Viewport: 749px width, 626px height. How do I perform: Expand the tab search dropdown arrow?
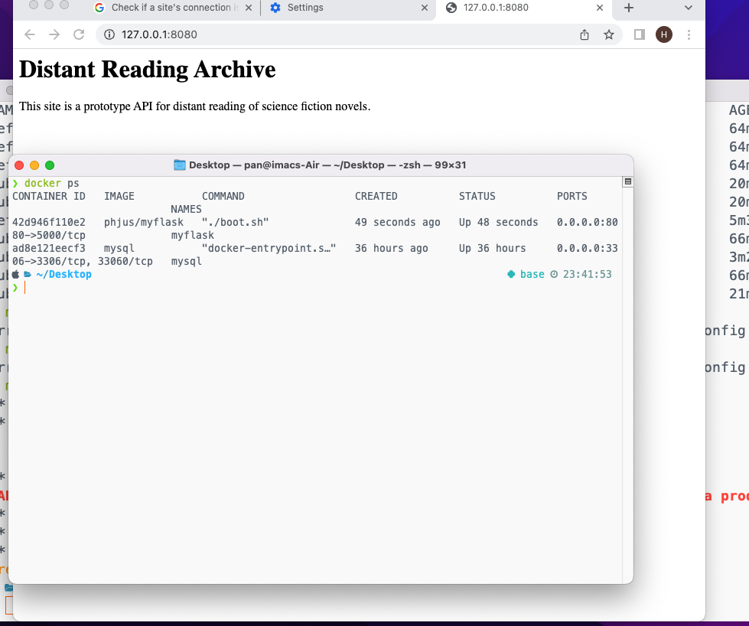coord(689,8)
